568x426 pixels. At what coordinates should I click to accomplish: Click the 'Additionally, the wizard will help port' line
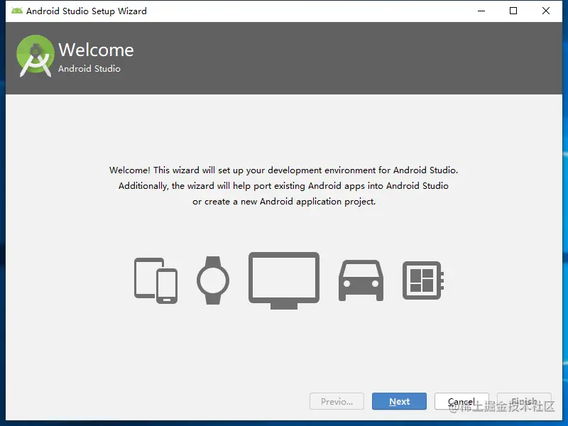[x=283, y=186]
